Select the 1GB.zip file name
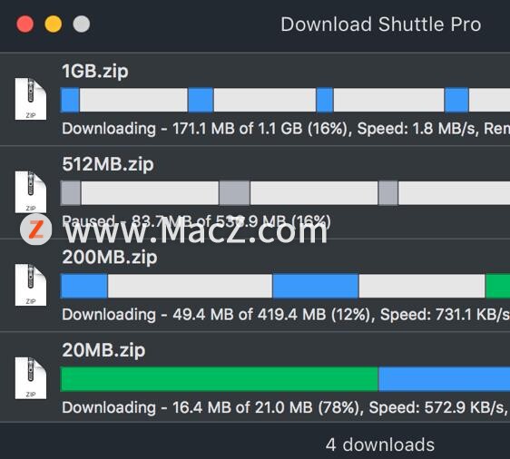The image size is (510, 459). (x=95, y=71)
